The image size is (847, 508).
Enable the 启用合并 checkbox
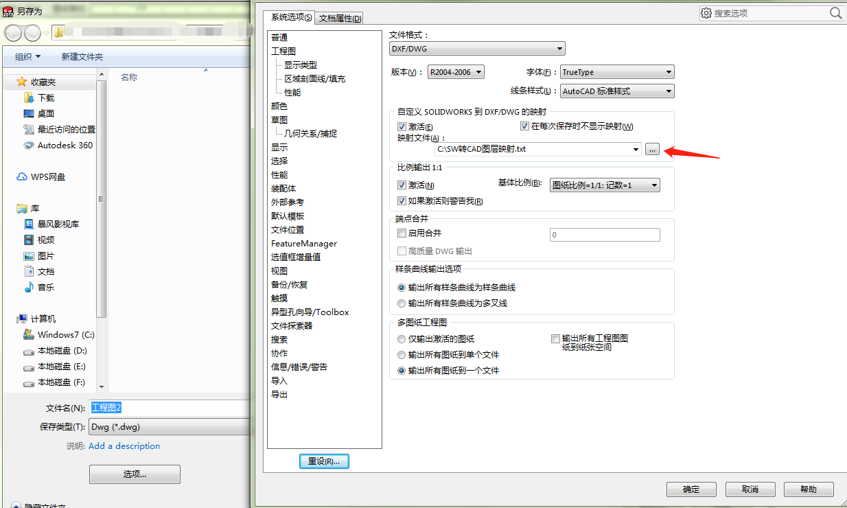coord(402,233)
